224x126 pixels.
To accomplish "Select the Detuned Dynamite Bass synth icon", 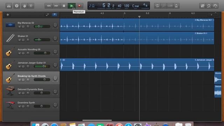I will pyautogui.click(x=10, y=91).
